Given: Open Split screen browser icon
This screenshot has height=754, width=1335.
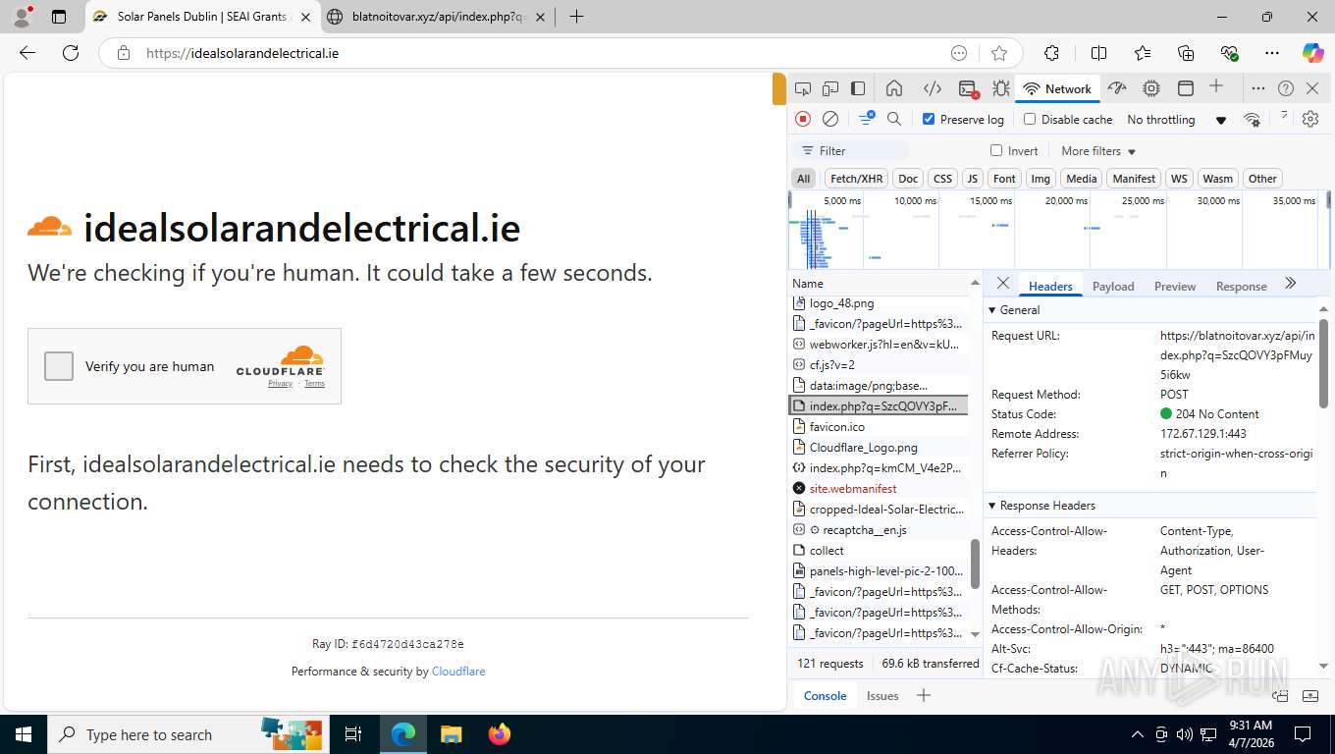Looking at the screenshot, I should (x=1099, y=53).
